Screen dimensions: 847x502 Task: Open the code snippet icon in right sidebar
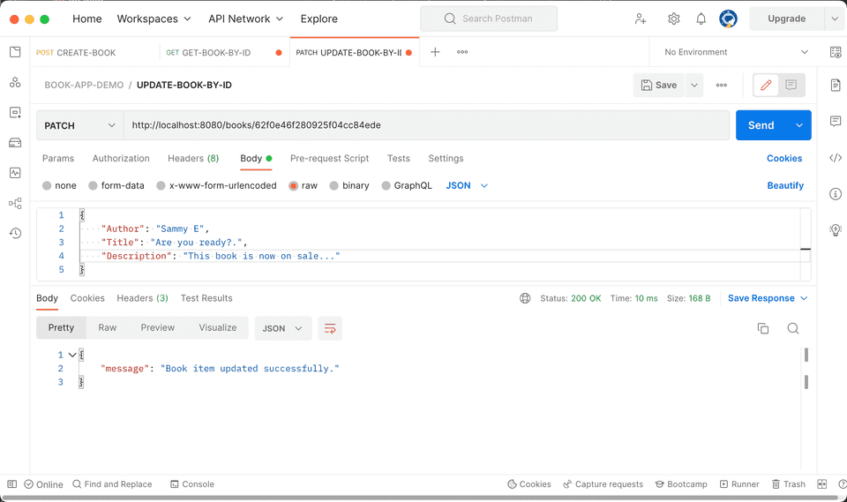click(x=835, y=158)
